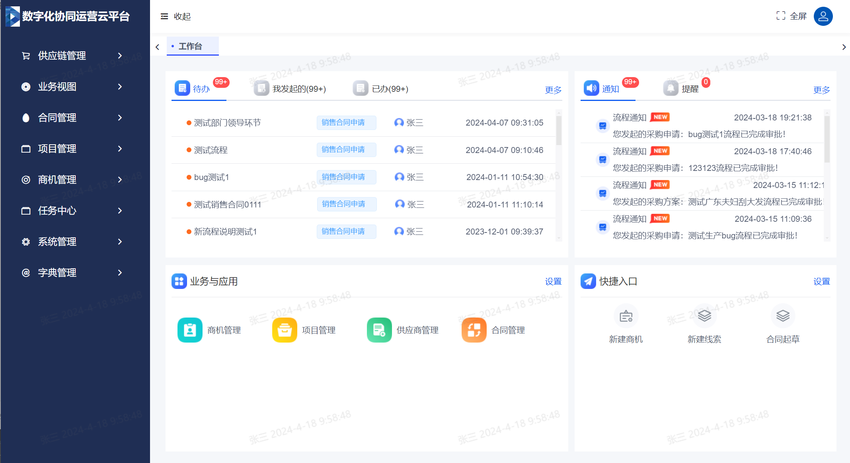Click the 商机管理 sidebar icon
The height and width of the screenshot is (463, 850).
tap(26, 180)
